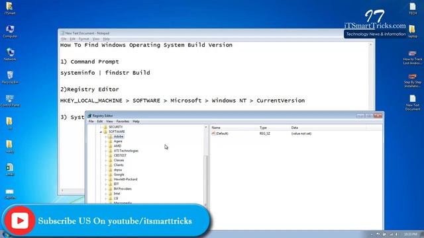
Task: Click Notepad vertical scroll up arrow
Action: 371,44
